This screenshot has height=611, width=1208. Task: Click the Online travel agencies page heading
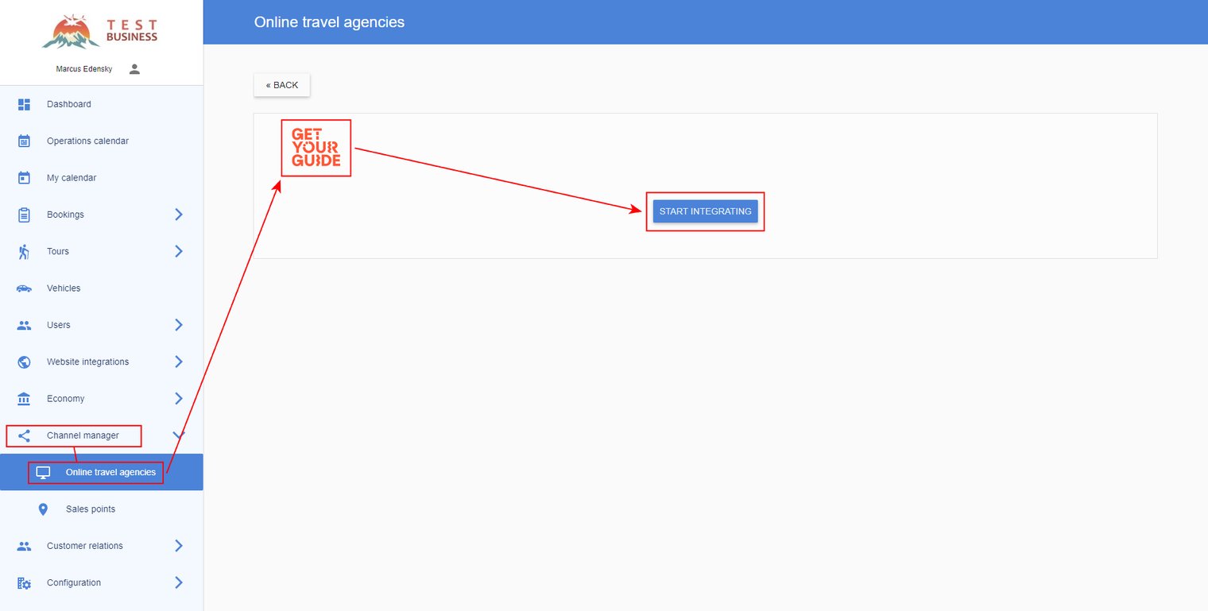tap(329, 22)
